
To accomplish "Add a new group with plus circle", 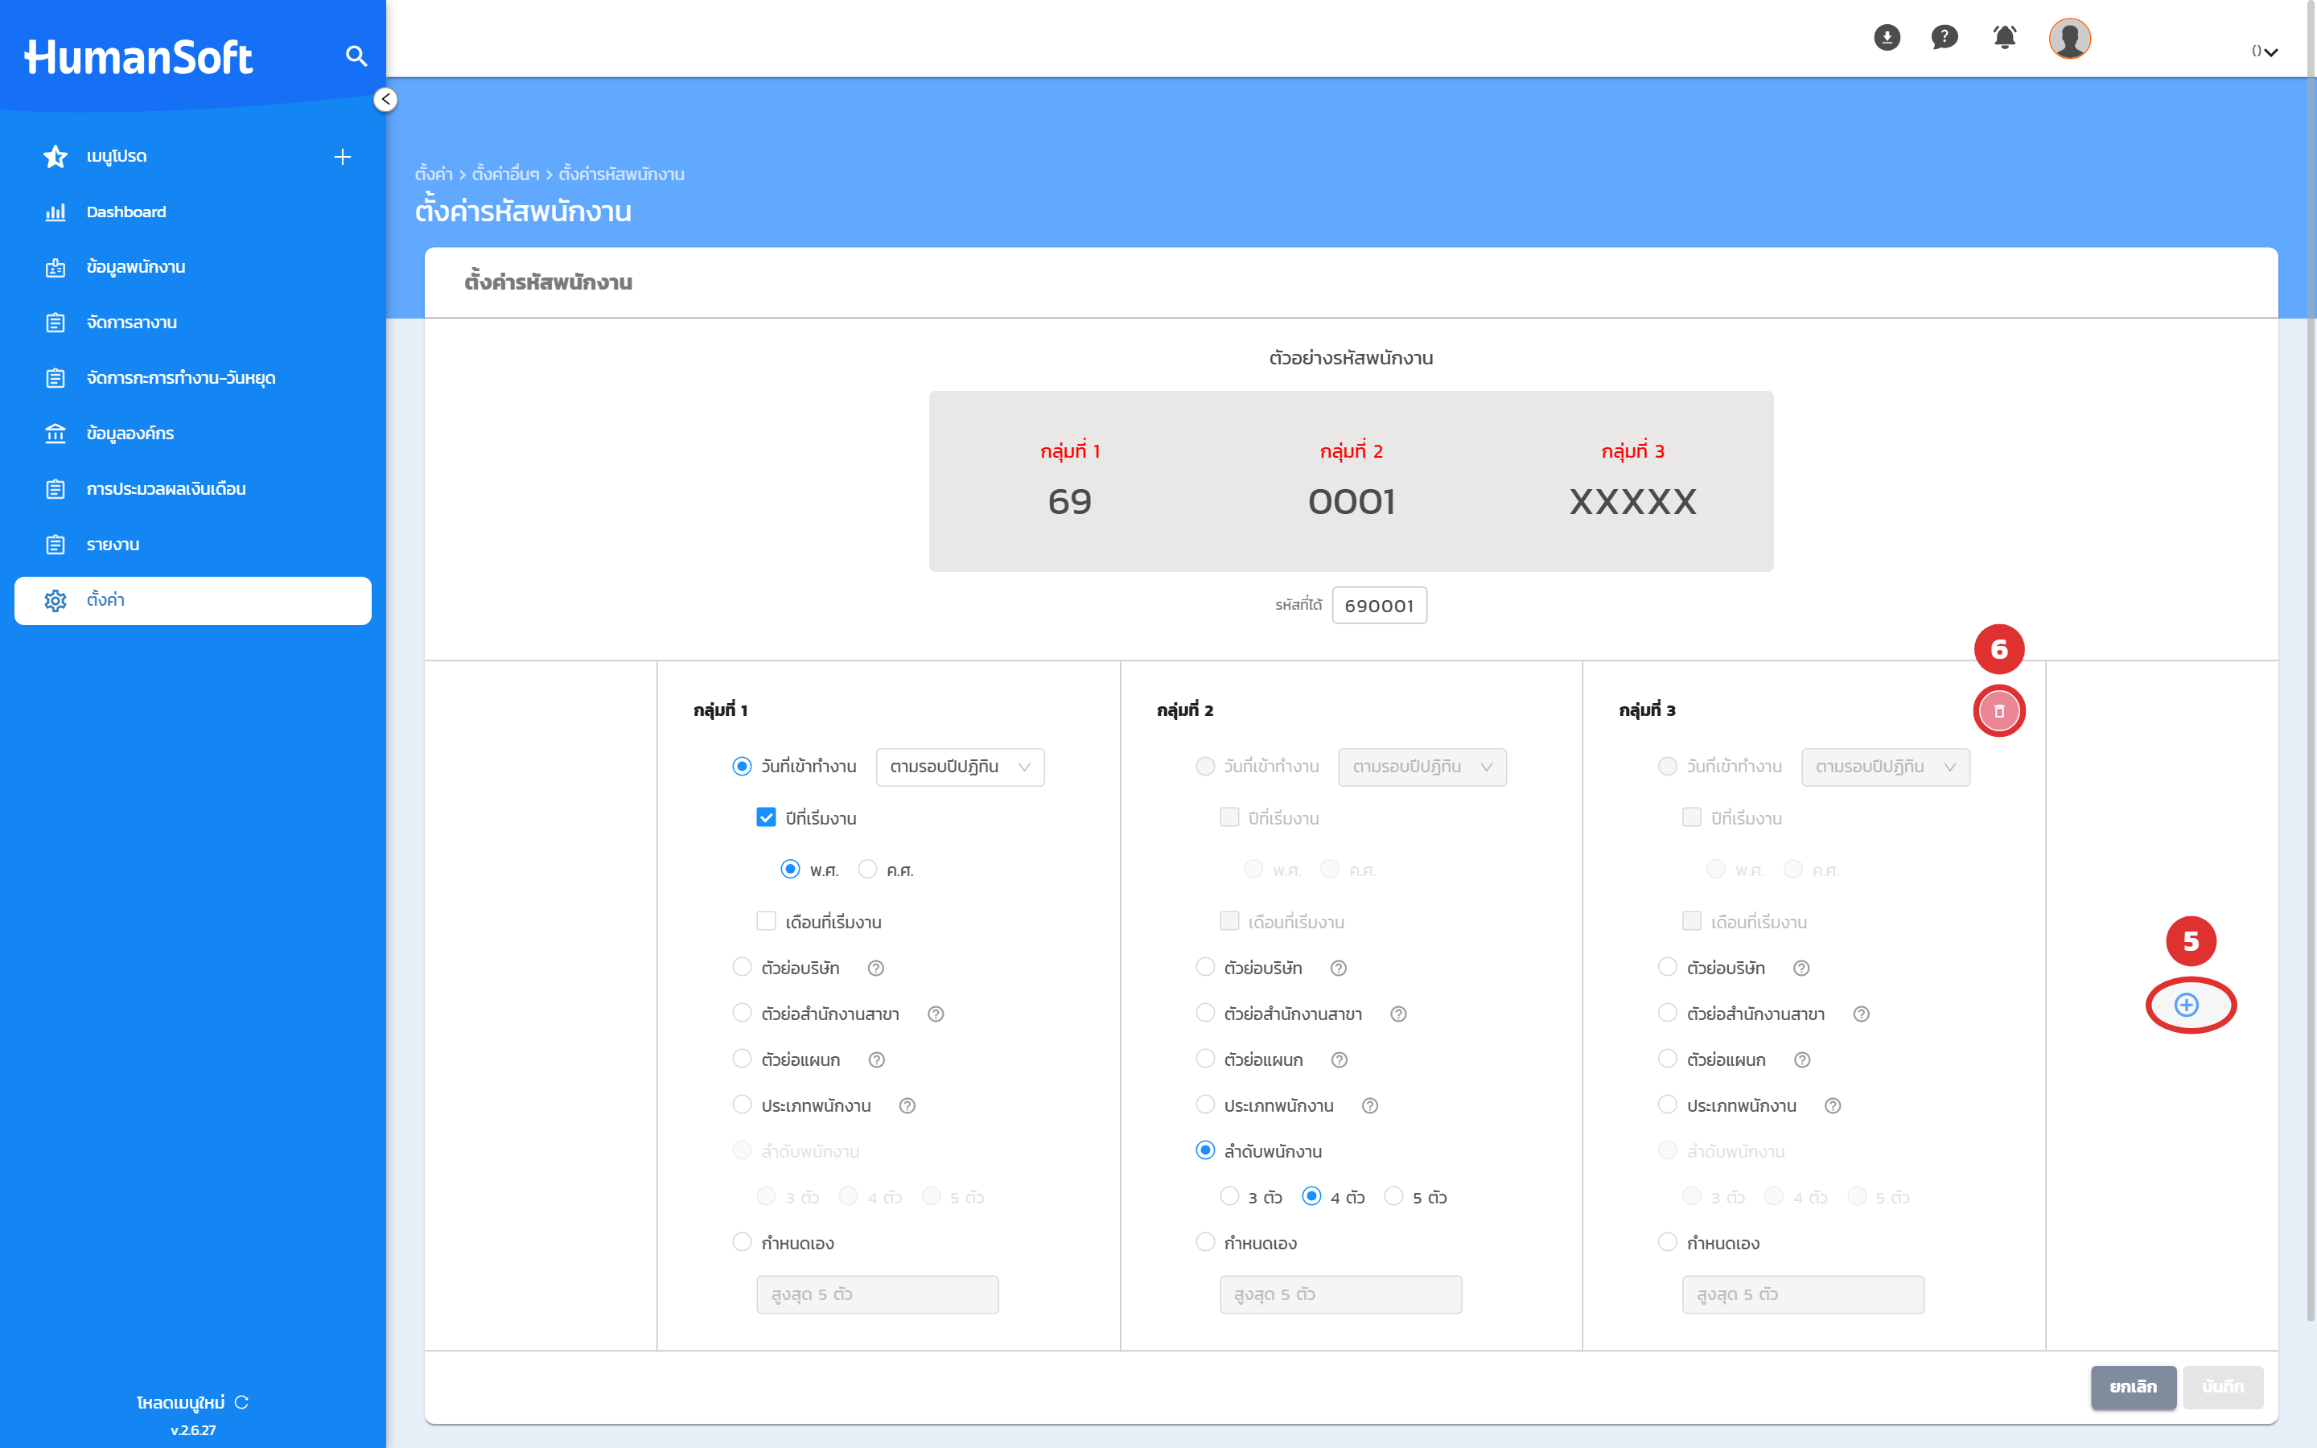I will tap(2187, 1005).
